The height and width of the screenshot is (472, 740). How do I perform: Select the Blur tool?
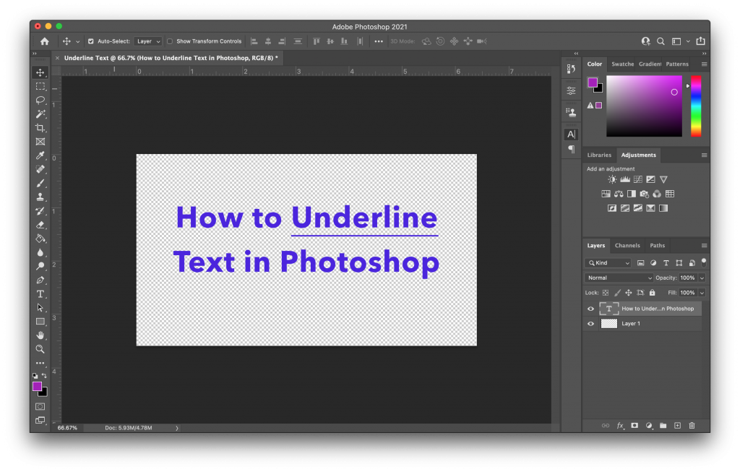point(40,252)
